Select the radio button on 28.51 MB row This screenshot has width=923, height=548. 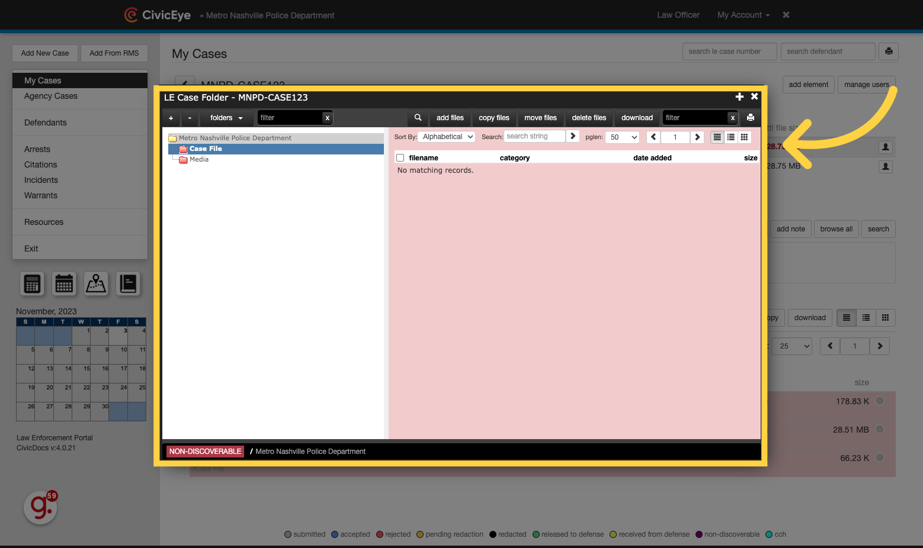[880, 429]
